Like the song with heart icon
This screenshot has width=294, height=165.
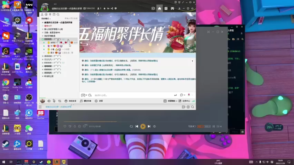(x=65, y=126)
